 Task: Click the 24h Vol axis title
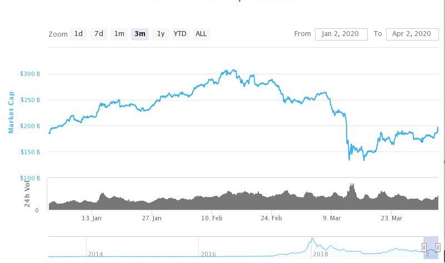pyautogui.click(x=27, y=194)
